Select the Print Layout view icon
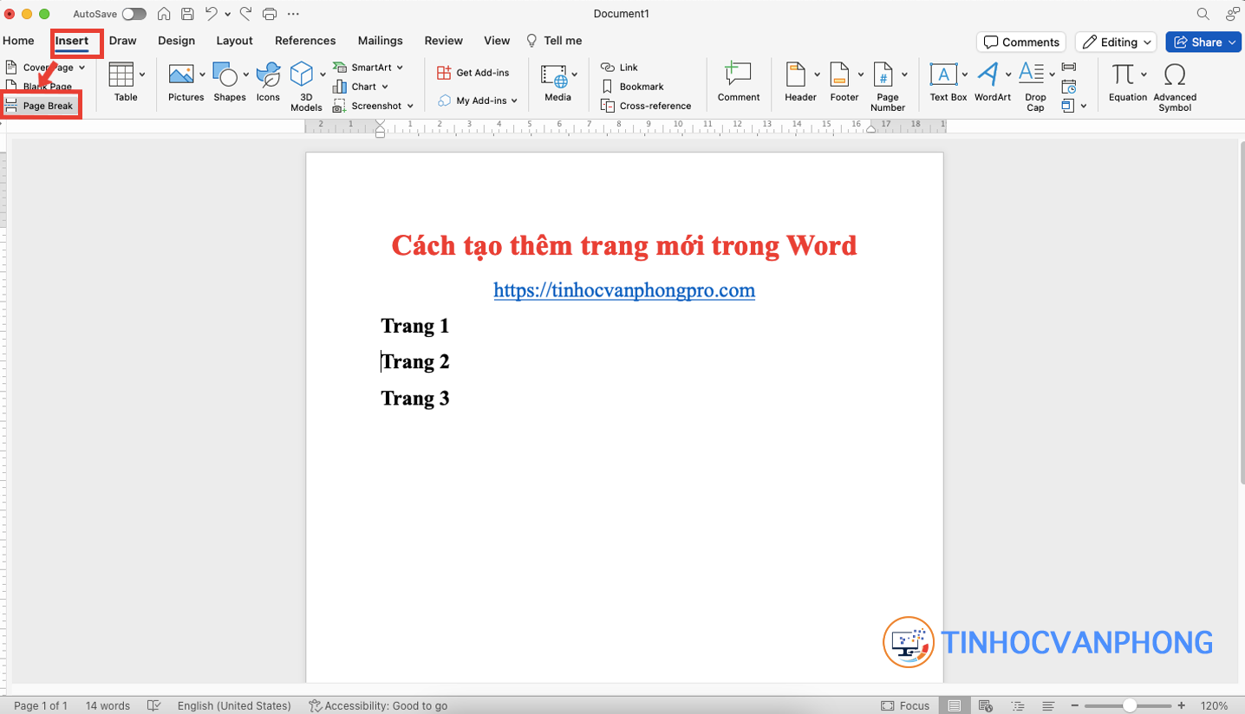 pyautogui.click(x=955, y=705)
